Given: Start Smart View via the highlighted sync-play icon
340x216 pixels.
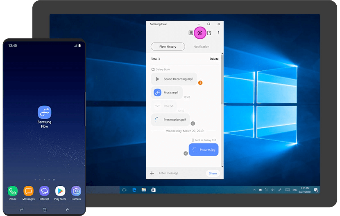Looking at the screenshot, I should coord(200,33).
